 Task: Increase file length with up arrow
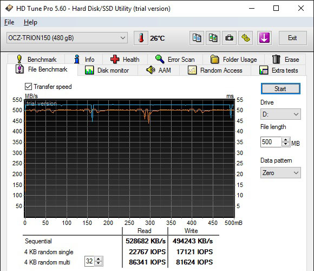point(285,139)
